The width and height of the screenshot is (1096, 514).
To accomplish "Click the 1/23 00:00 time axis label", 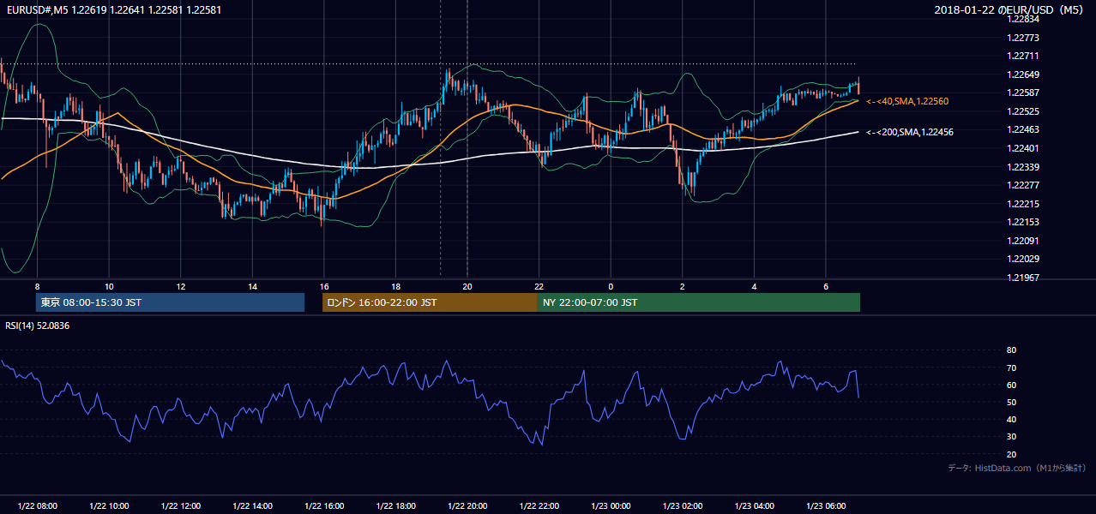I will 611,505.
